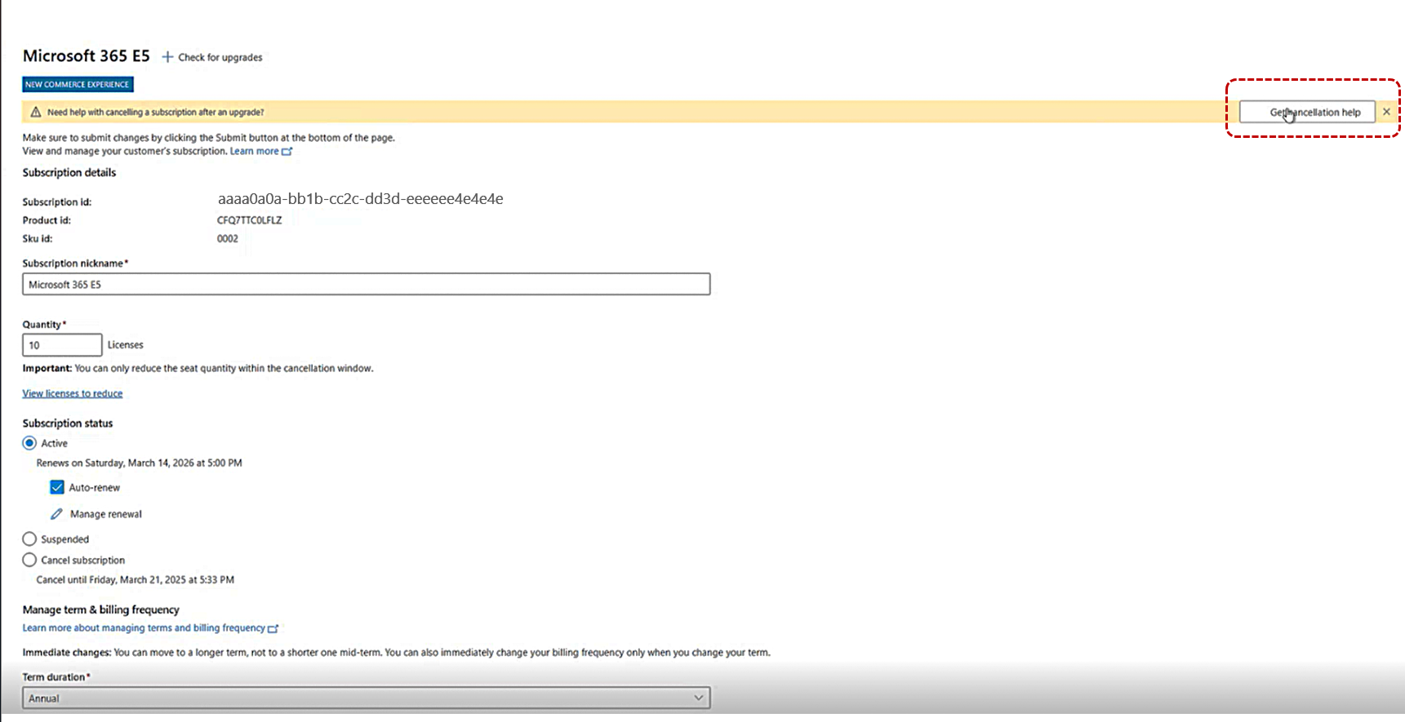Choose the Cancel subscription radio option
This screenshot has height=722, width=1405.
pos(29,560)
